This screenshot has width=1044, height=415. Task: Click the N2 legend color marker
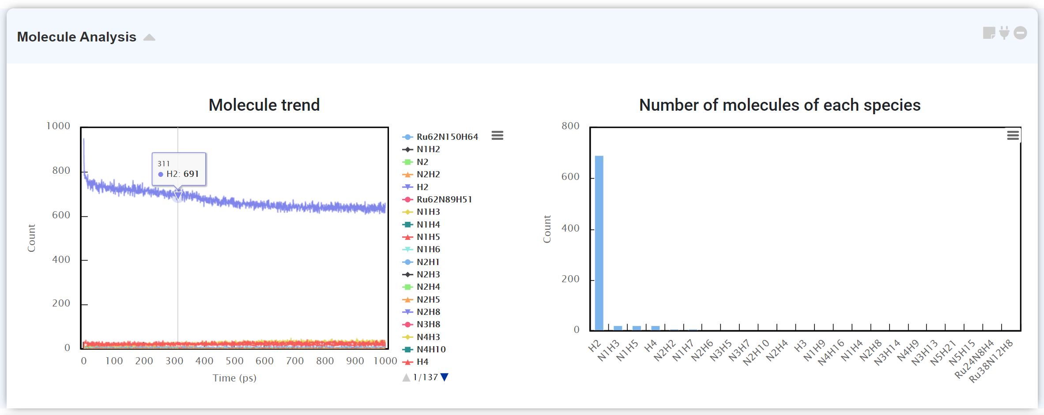pos(407,162)
